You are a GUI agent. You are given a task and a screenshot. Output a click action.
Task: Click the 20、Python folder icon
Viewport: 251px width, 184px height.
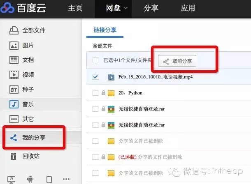tap(111, 93)
